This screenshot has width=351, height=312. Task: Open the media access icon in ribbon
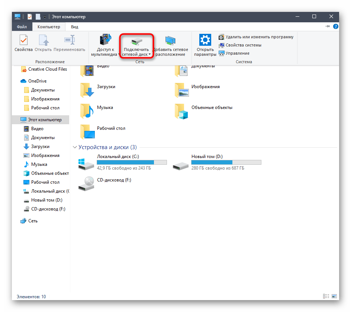pyautogui.click(x=105, y=40)
